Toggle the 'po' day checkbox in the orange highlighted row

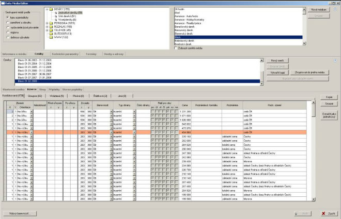click(152, 132)
